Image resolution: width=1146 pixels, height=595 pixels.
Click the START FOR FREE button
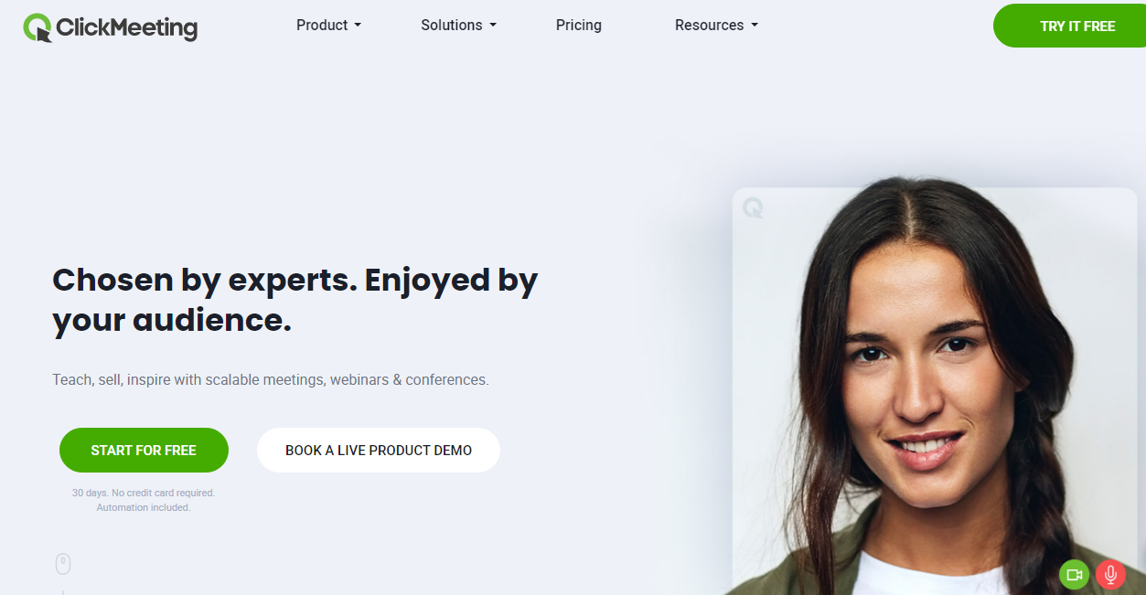point(144,451)
